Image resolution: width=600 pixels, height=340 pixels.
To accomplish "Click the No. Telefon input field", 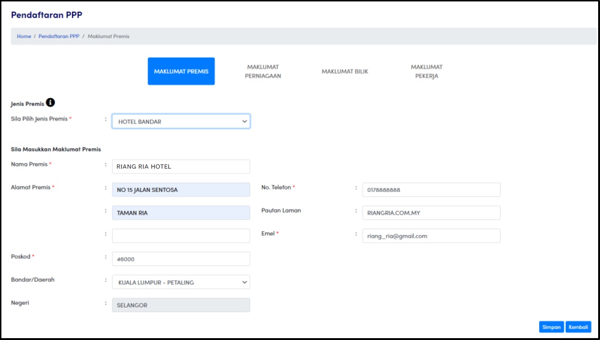I will [x=431, y=190].
